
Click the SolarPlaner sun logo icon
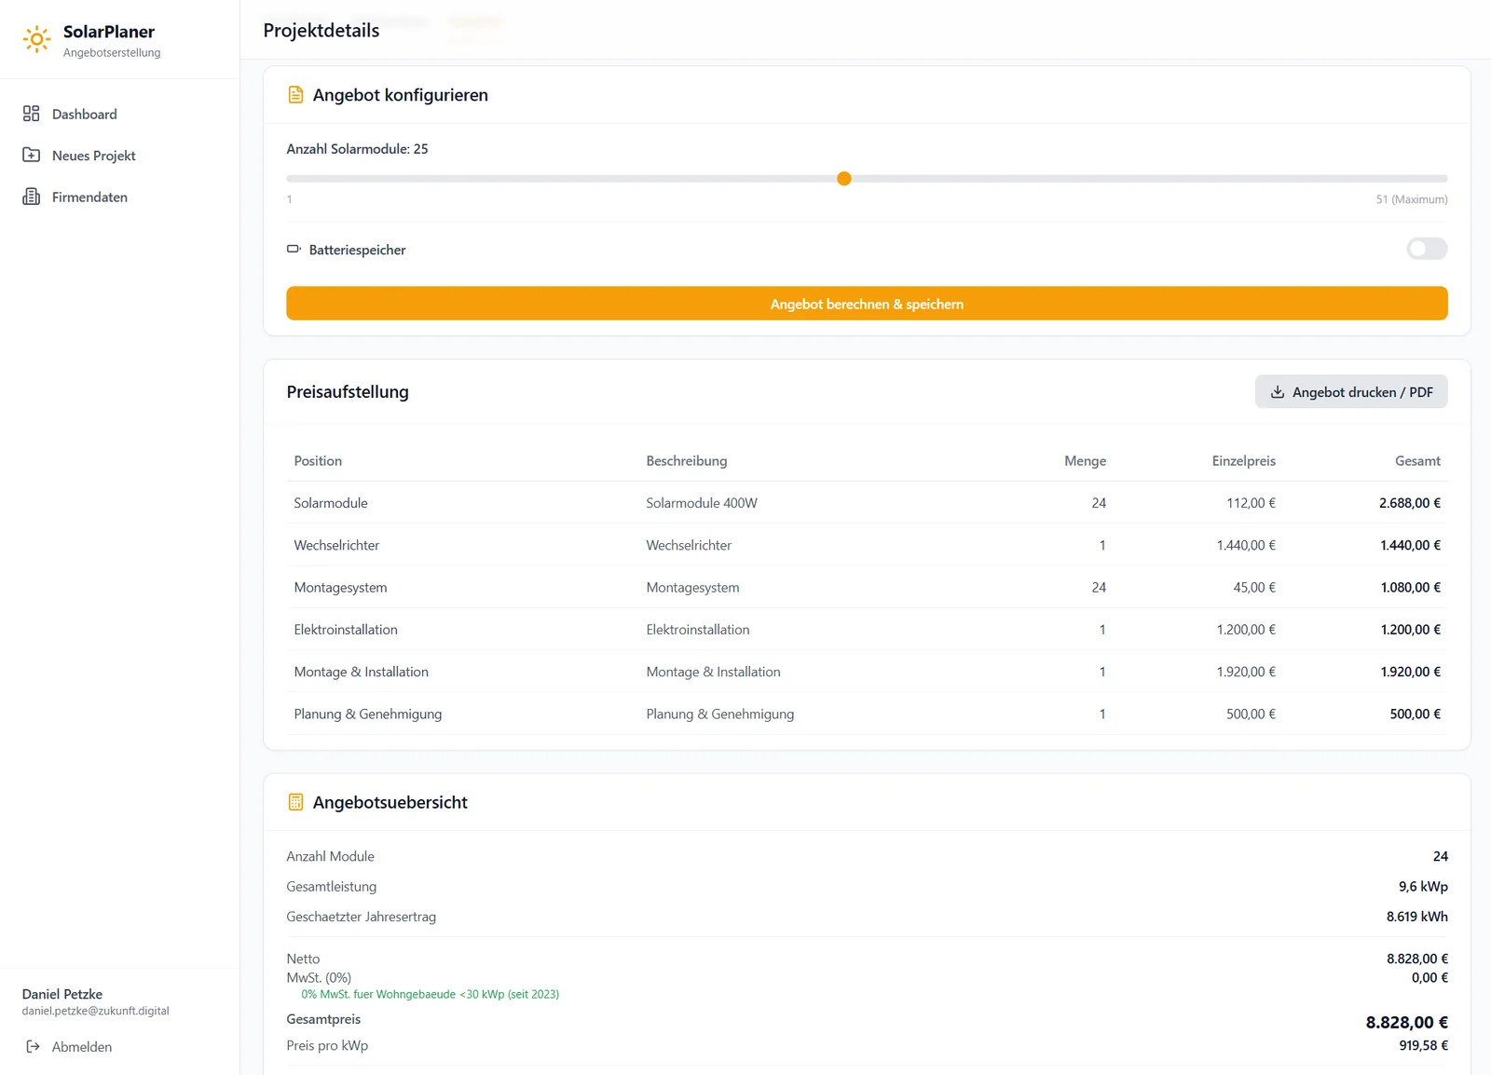click(36, 39)
